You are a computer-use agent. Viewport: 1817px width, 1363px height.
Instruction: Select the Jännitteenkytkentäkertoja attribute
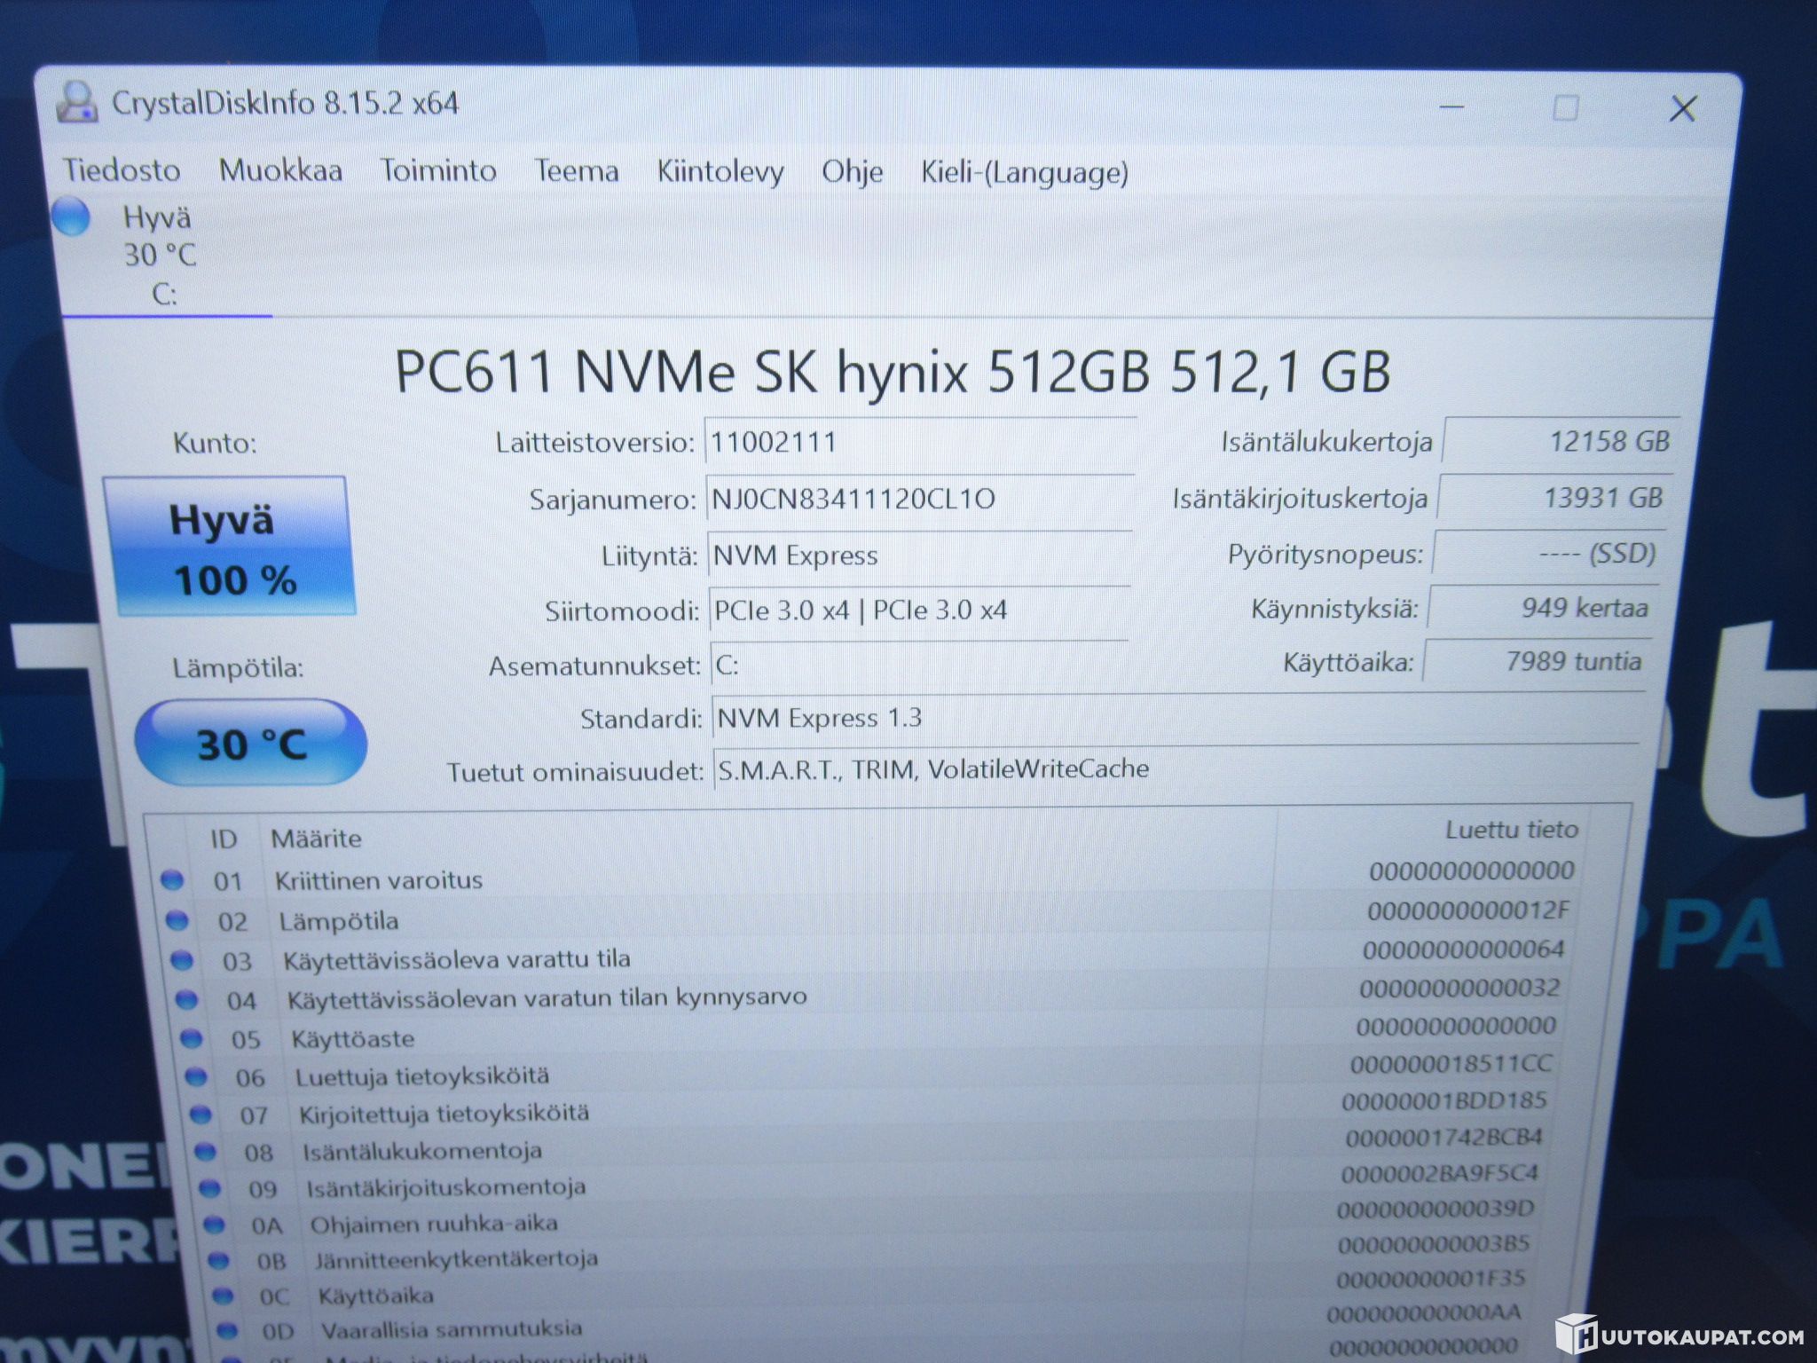tap(457, 1259)
